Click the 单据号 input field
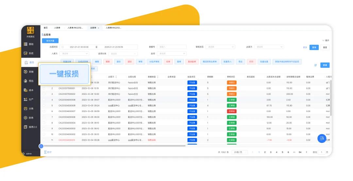Screen dimensions: 353x181 (172, 47)
